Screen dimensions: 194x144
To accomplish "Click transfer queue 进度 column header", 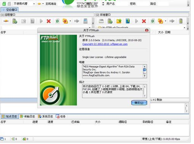I will 35,122.
